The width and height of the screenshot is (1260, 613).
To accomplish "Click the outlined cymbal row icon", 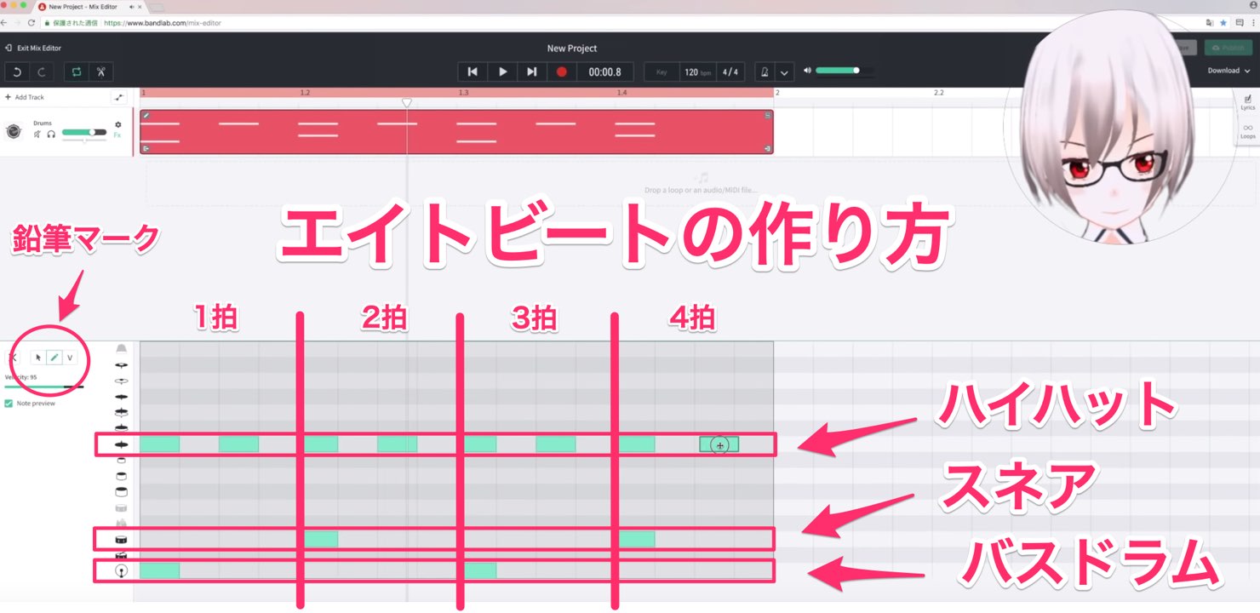I will coord(121,381).
